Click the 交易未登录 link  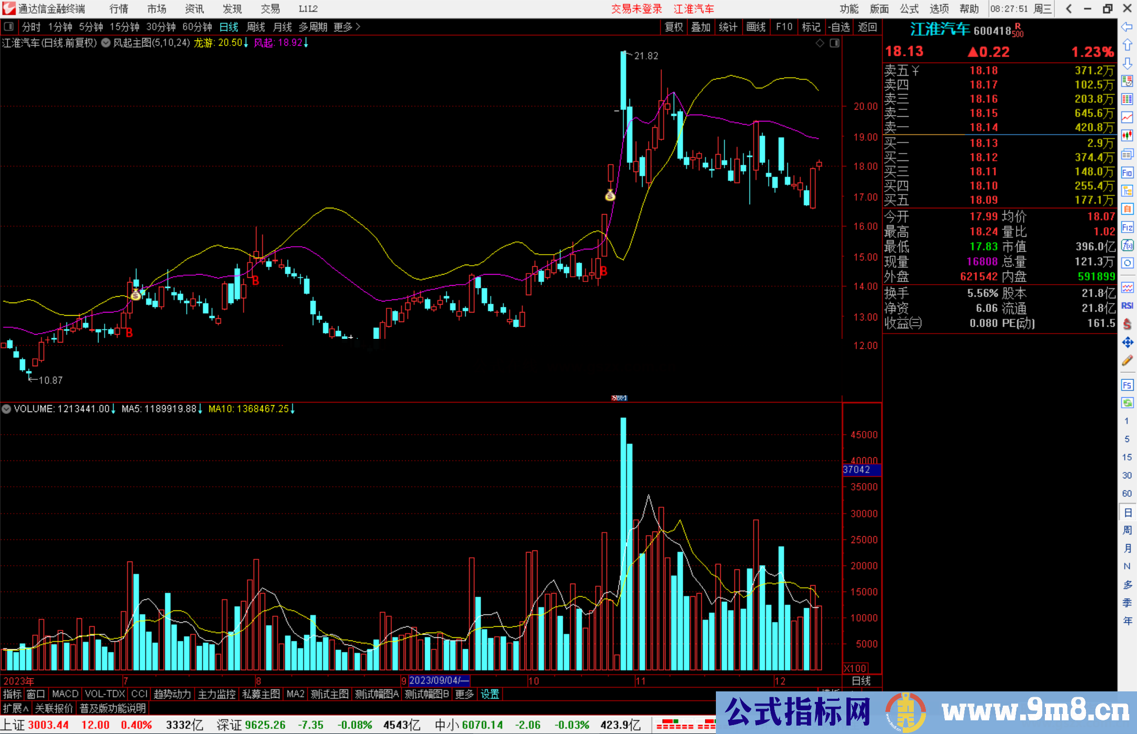click(636, 9)
